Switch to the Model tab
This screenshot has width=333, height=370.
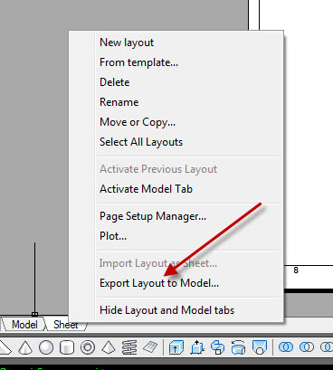[24, 325]
